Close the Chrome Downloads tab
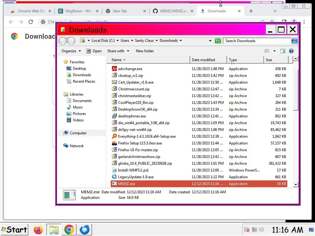The width and height of the screenshot is (315, 236). [x=239, y=11]
